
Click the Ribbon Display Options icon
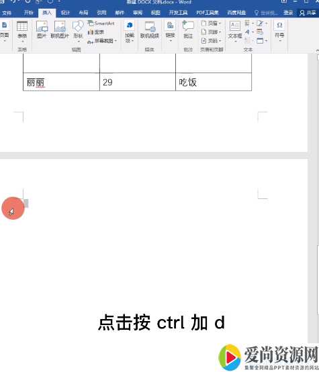284,2
